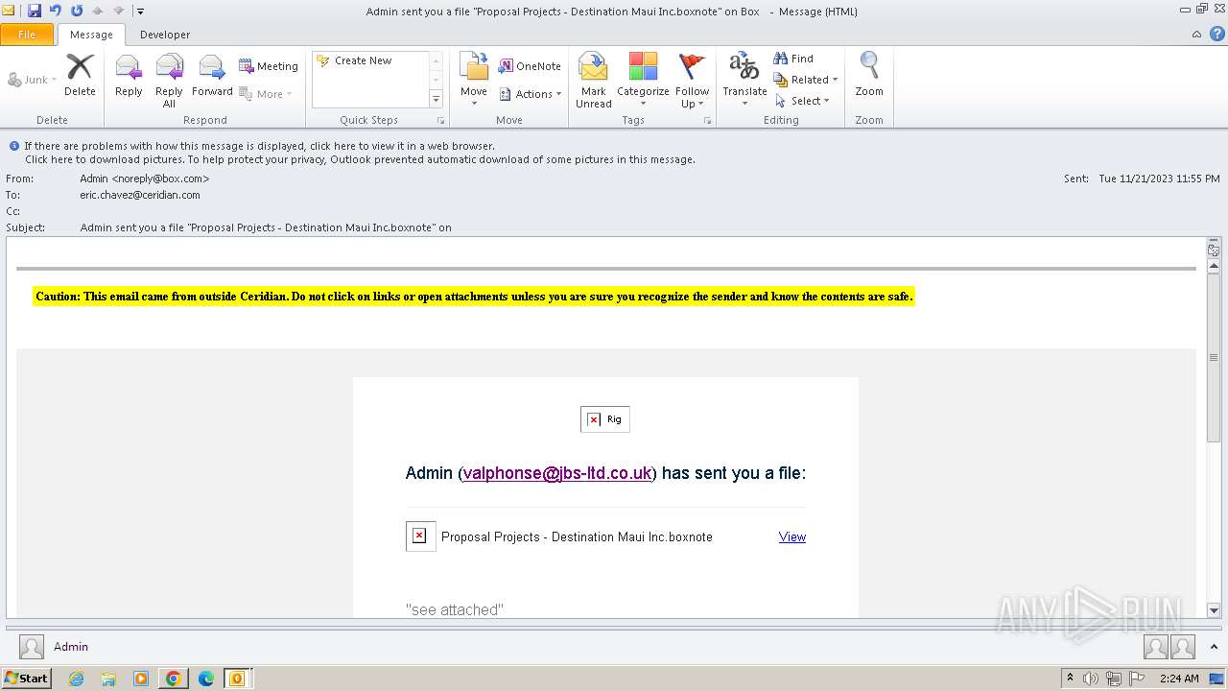The image size is (1228, 691).
Task: Click the valphonse@jbs-ltd.co.uk email link
Action: click(x=557, y=473)
